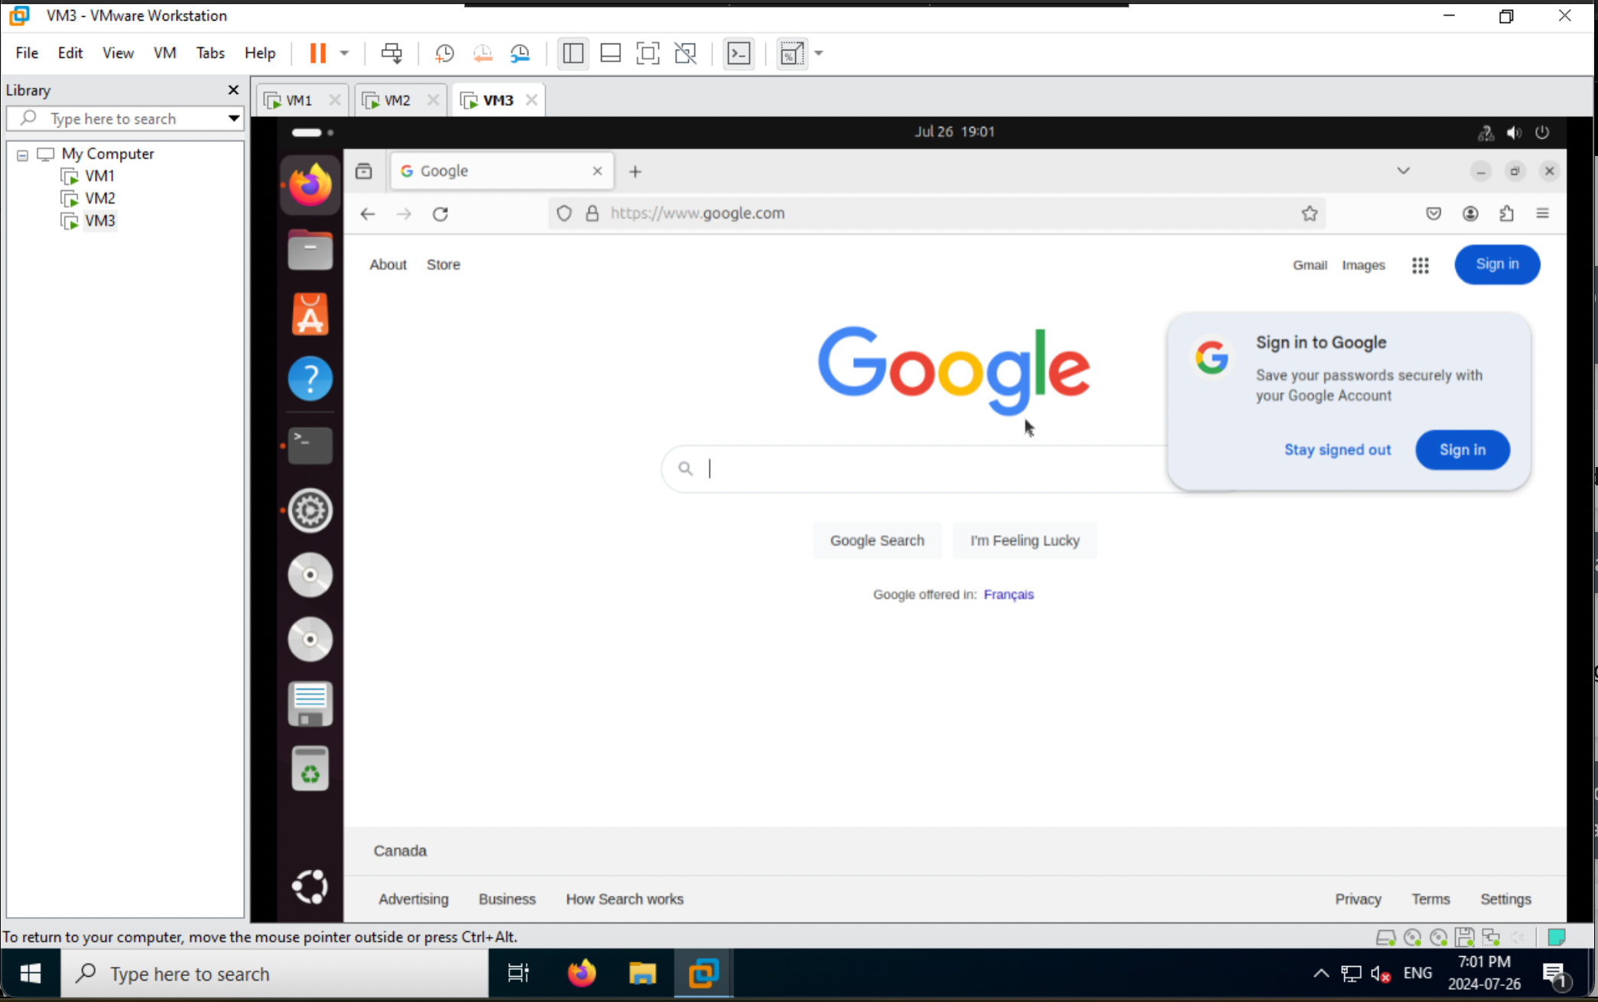
Task: Expand the suspend button options
Action: pyautogui.click(x=345, y=53)
